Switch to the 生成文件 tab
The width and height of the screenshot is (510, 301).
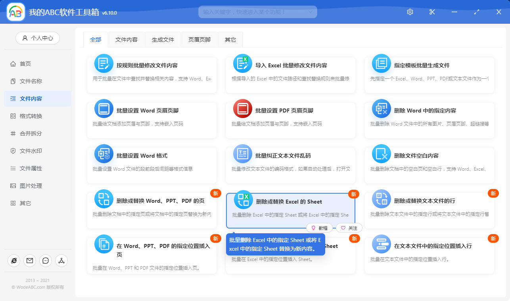(163, 40)
